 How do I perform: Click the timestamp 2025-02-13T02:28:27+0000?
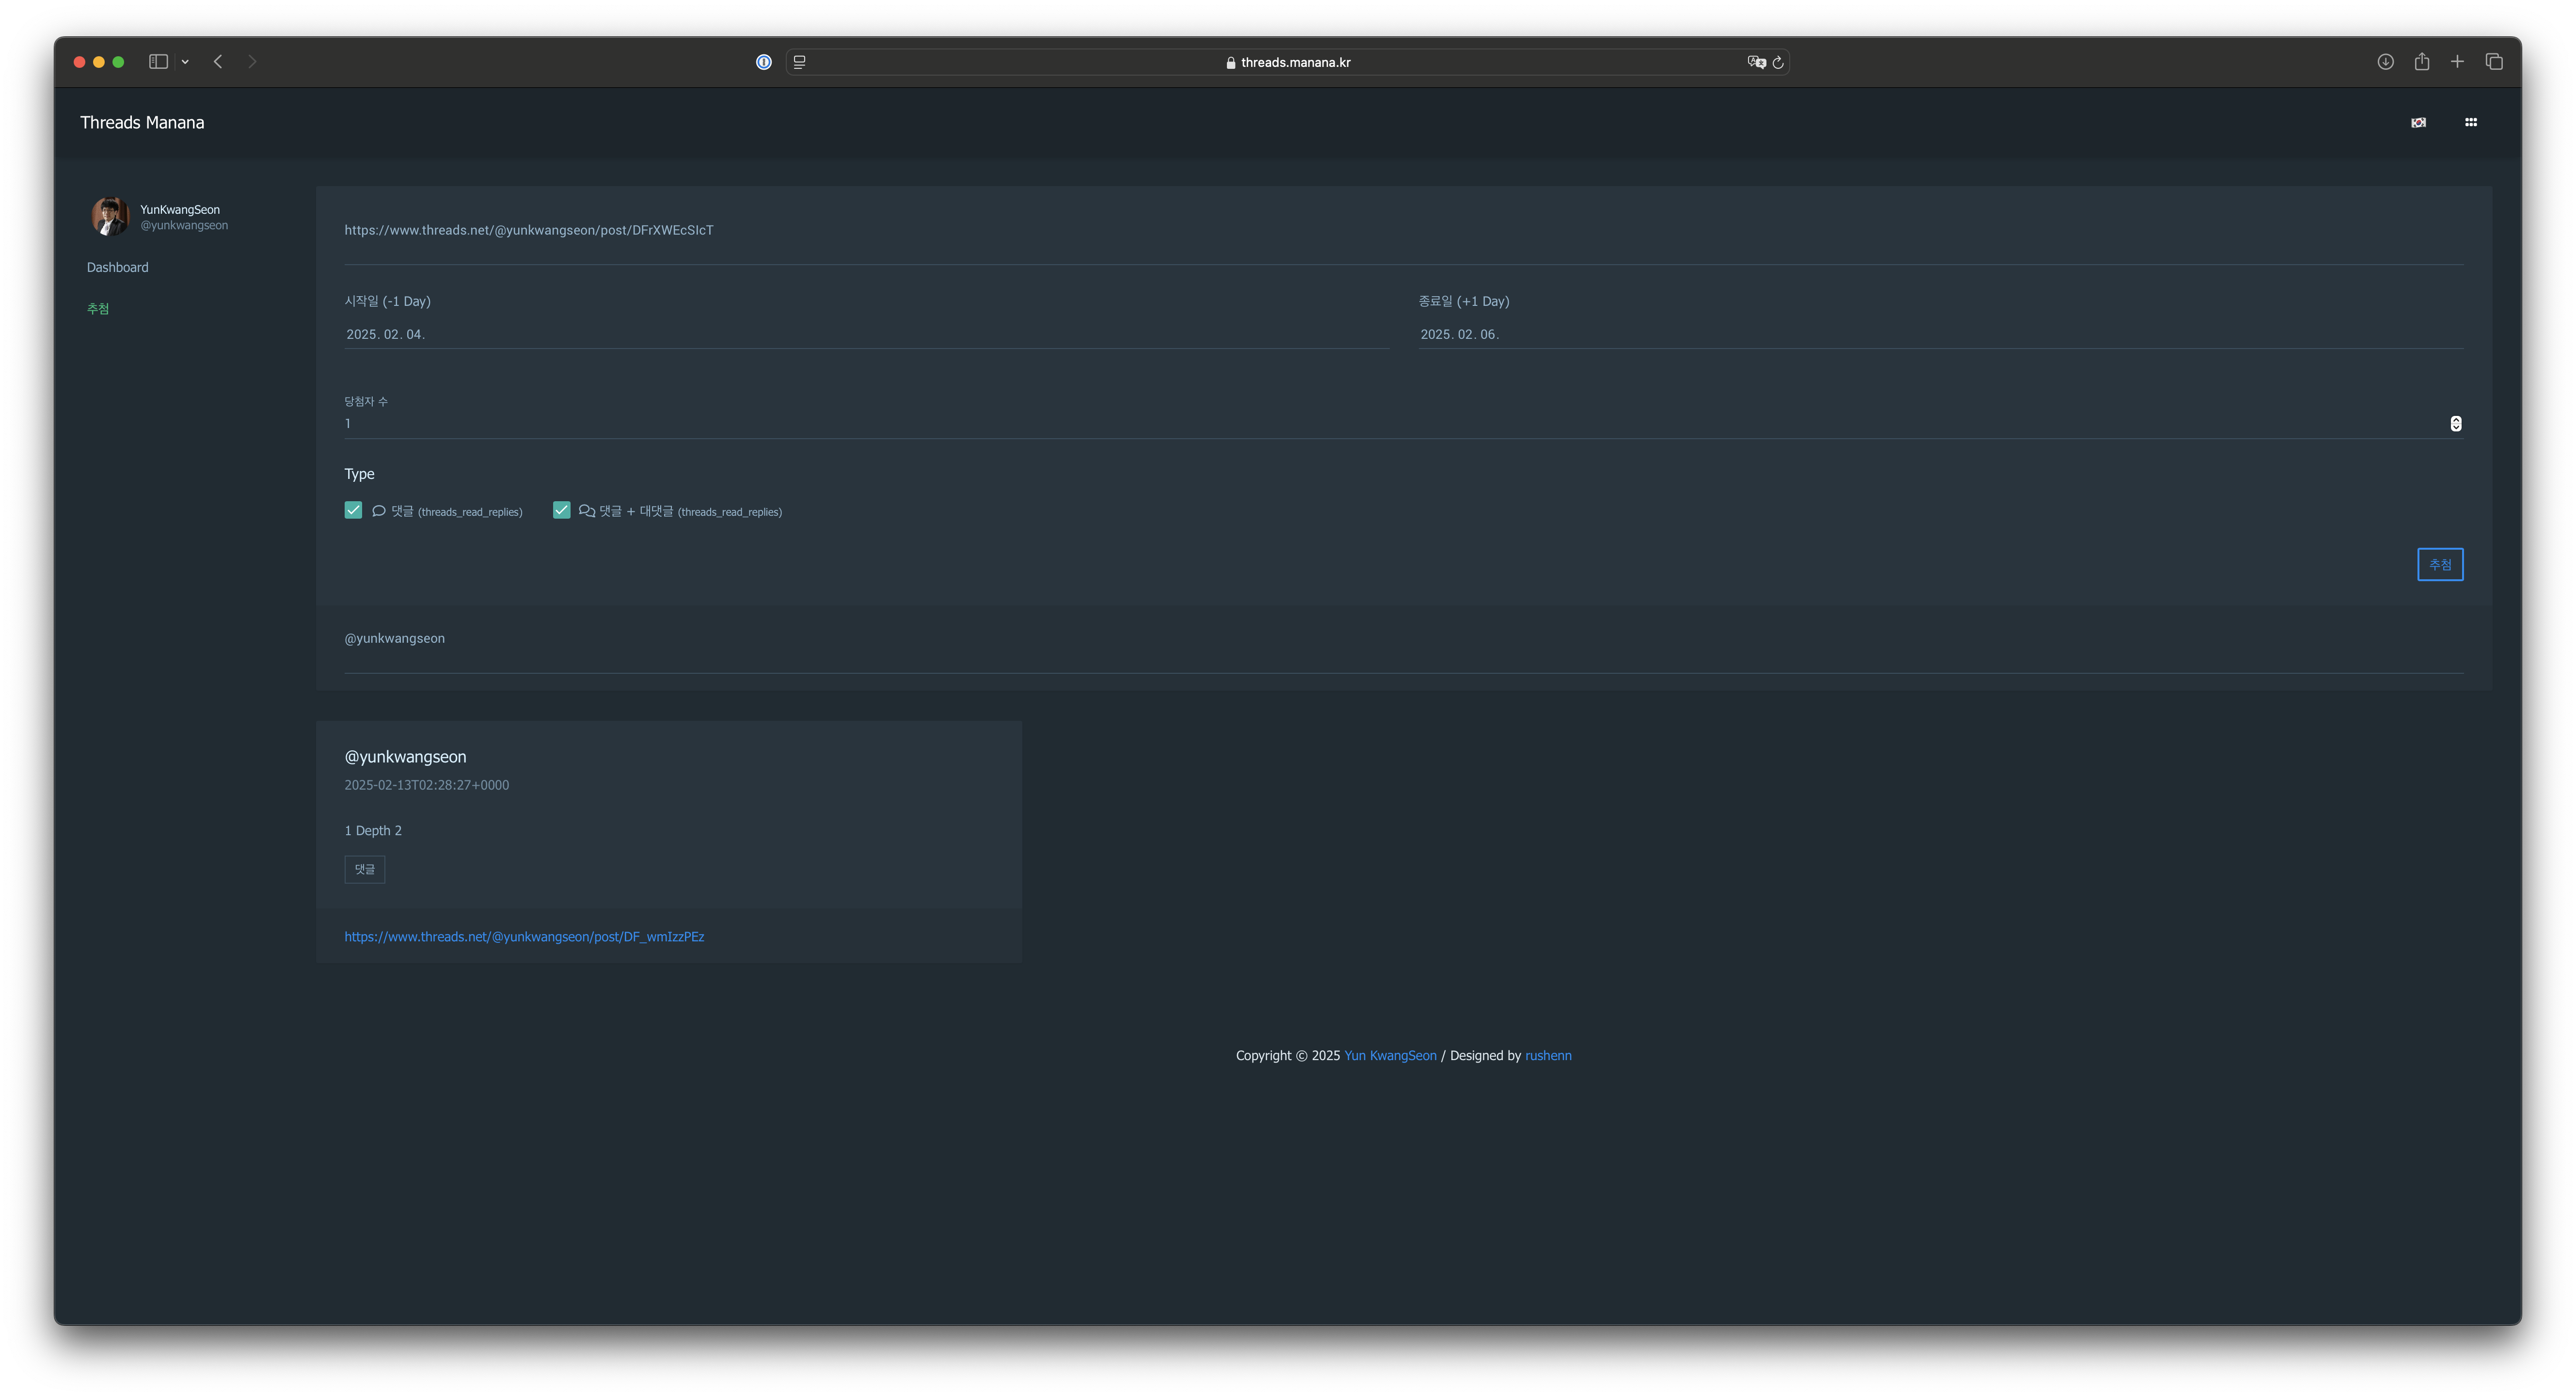click(427, 785)
